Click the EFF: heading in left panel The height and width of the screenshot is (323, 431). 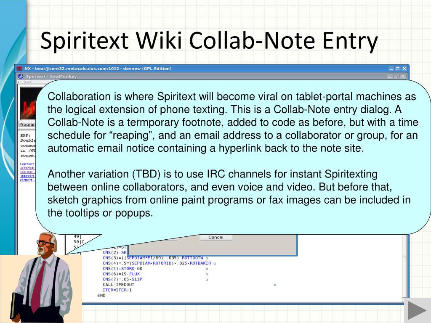click(25, 135)
